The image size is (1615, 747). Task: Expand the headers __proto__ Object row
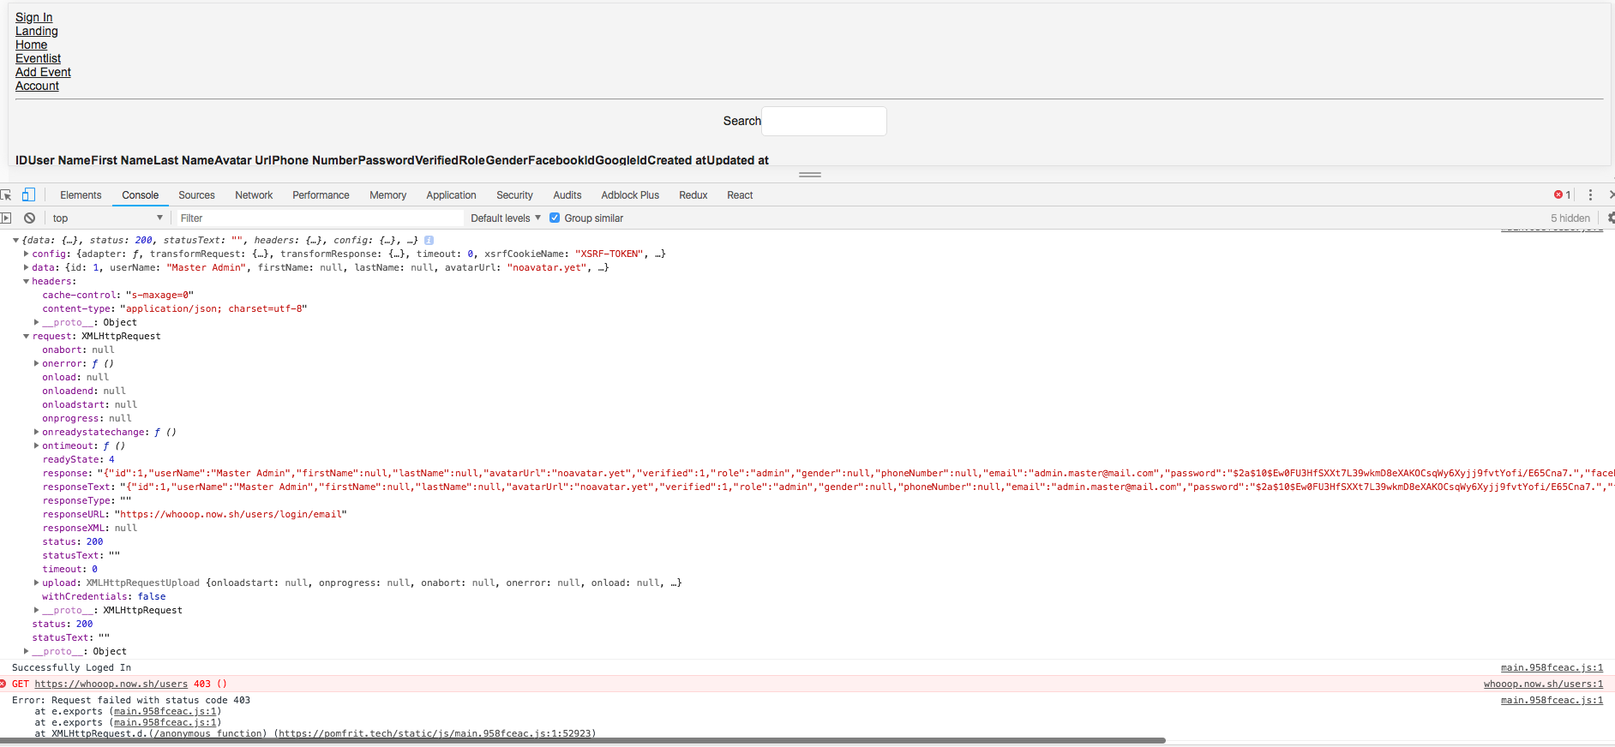37,323
